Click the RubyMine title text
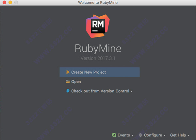 (x=98, y=49)
